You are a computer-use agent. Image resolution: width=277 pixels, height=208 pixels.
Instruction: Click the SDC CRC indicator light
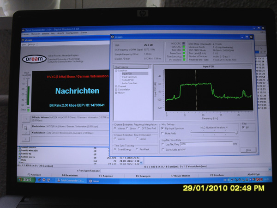click(x=184, y=47)
